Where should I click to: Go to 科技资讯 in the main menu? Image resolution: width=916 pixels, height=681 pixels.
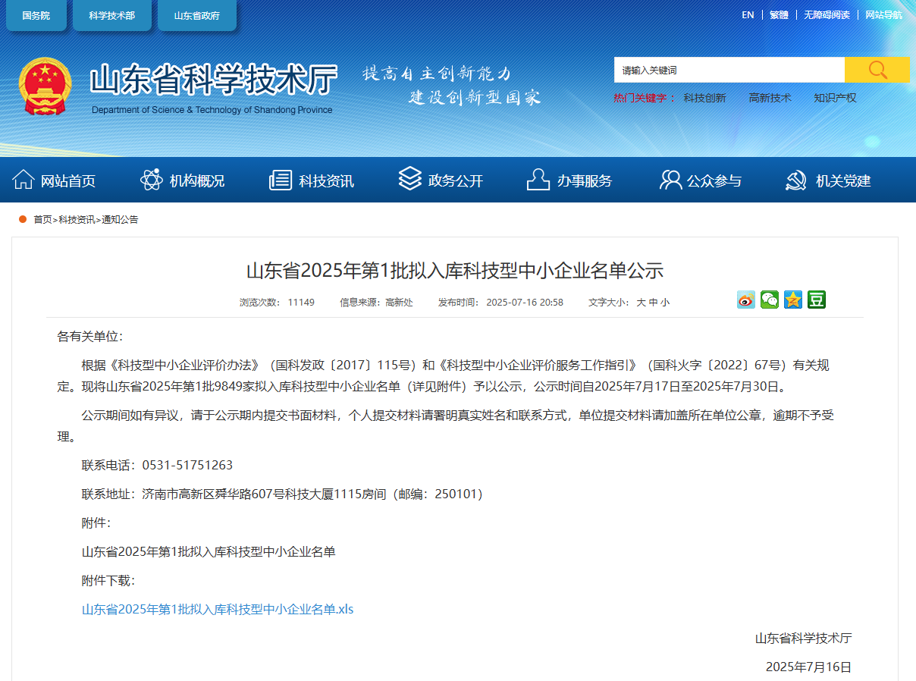pyautogui.click(x=312, y=180)
